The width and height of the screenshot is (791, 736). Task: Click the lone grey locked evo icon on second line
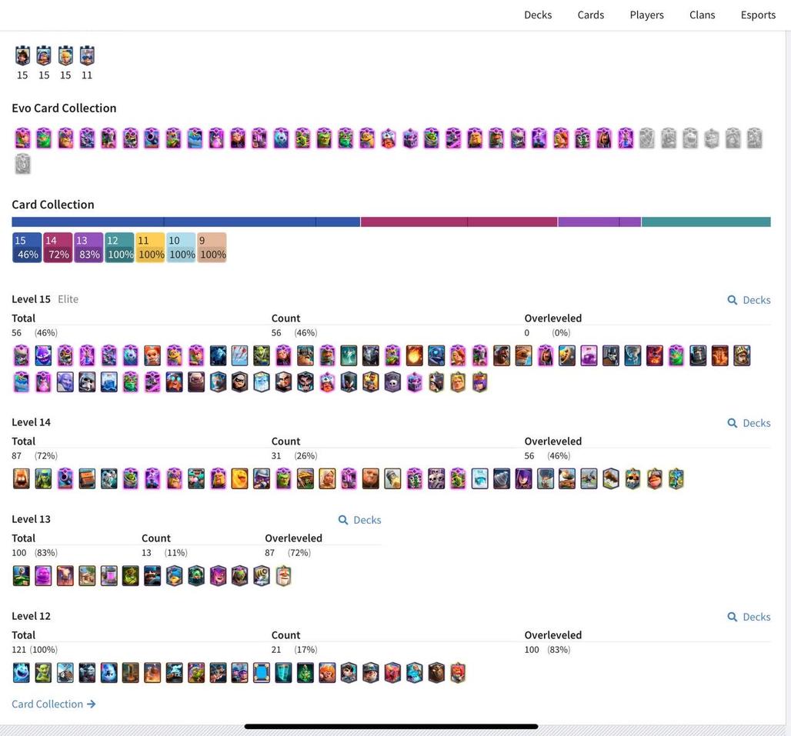[x=22, y=164]
